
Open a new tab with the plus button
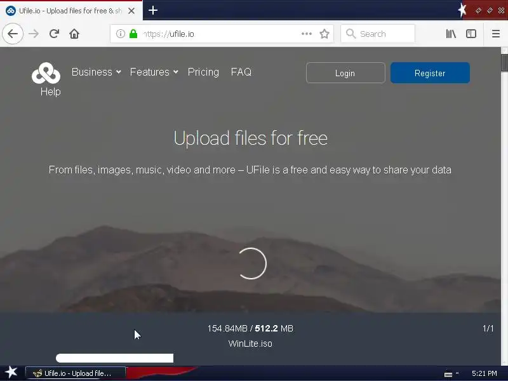pyautogui.click(x=153, y=10)
